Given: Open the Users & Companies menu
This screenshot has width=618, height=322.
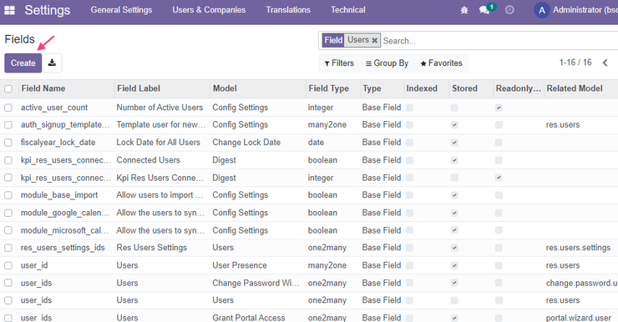Looking at the screenshot, I should 209,10.
